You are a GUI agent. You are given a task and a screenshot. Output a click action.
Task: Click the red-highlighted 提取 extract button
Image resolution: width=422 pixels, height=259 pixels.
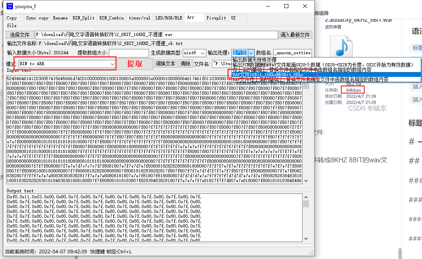click(x=136, y=64)
